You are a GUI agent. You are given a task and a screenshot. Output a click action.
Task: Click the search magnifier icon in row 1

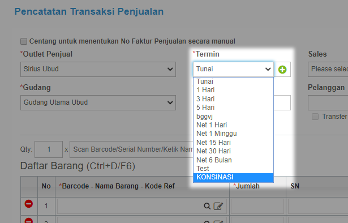pyautogui.click(x=207, y=206)
